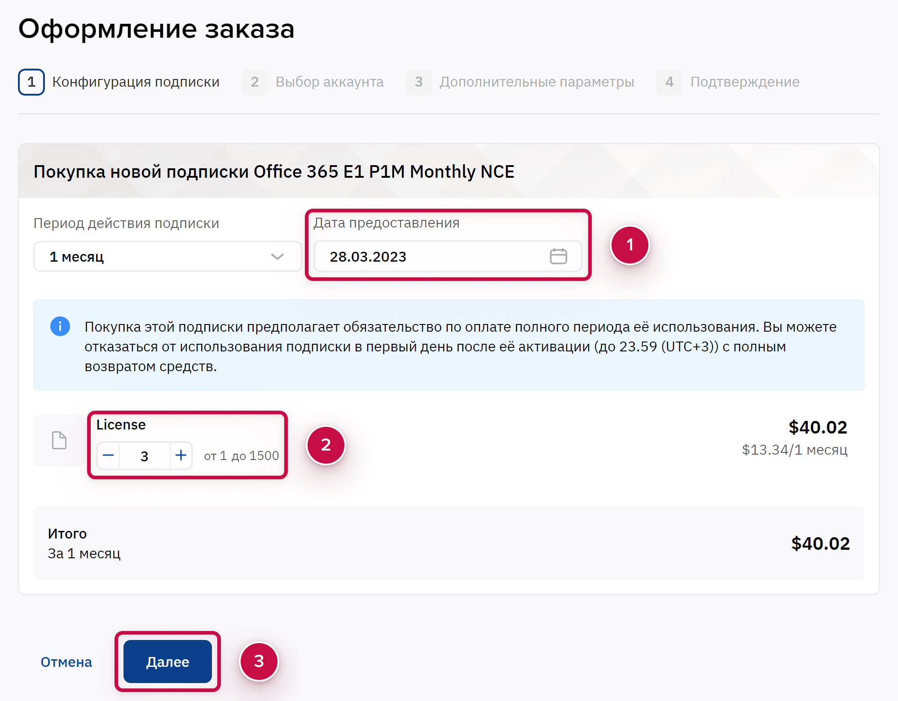Increase license count with plus button

(181, 456)
